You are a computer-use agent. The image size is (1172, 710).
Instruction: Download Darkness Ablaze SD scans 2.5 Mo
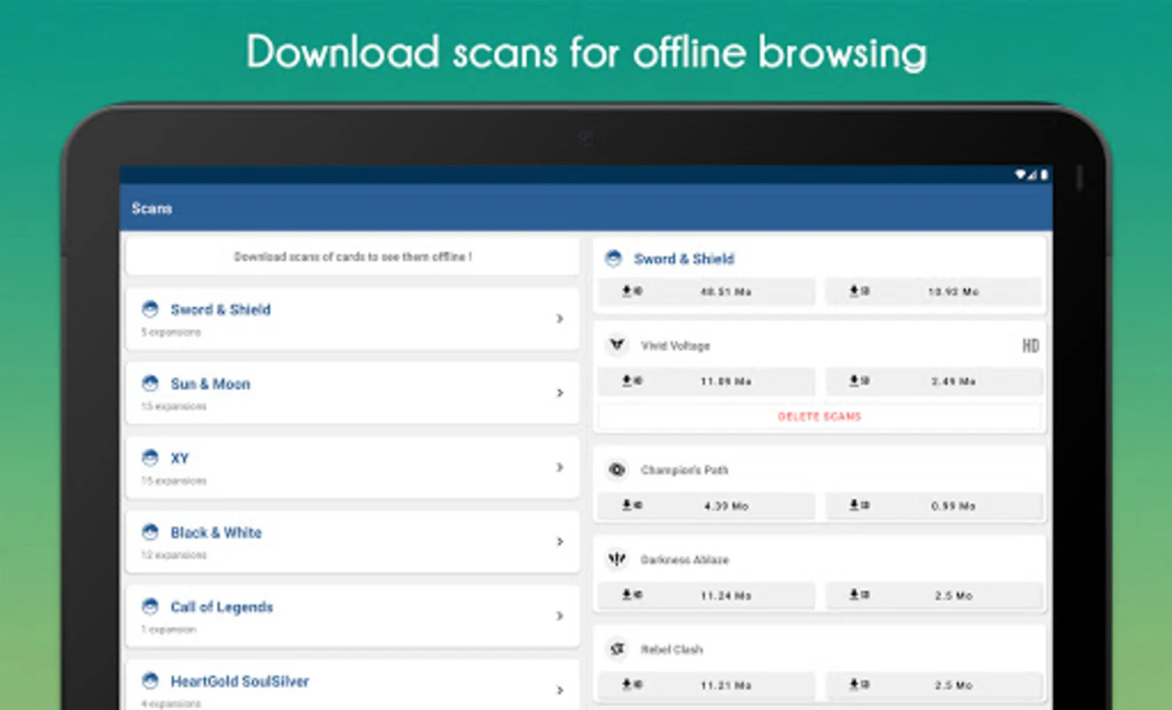tap(933, 596)
